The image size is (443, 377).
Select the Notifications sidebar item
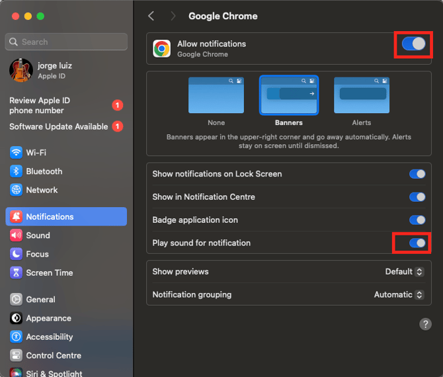(66, 216)
